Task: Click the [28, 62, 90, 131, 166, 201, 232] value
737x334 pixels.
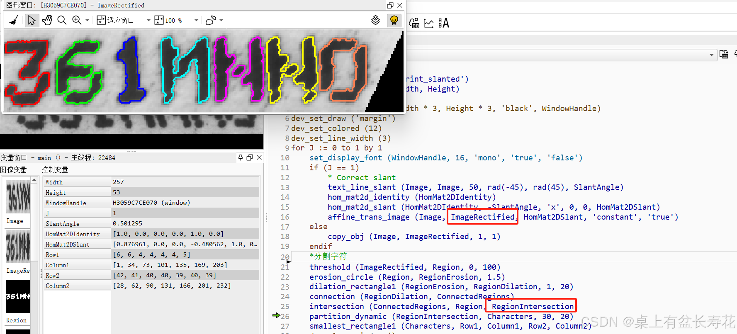Action: click(x=172, y=286)
